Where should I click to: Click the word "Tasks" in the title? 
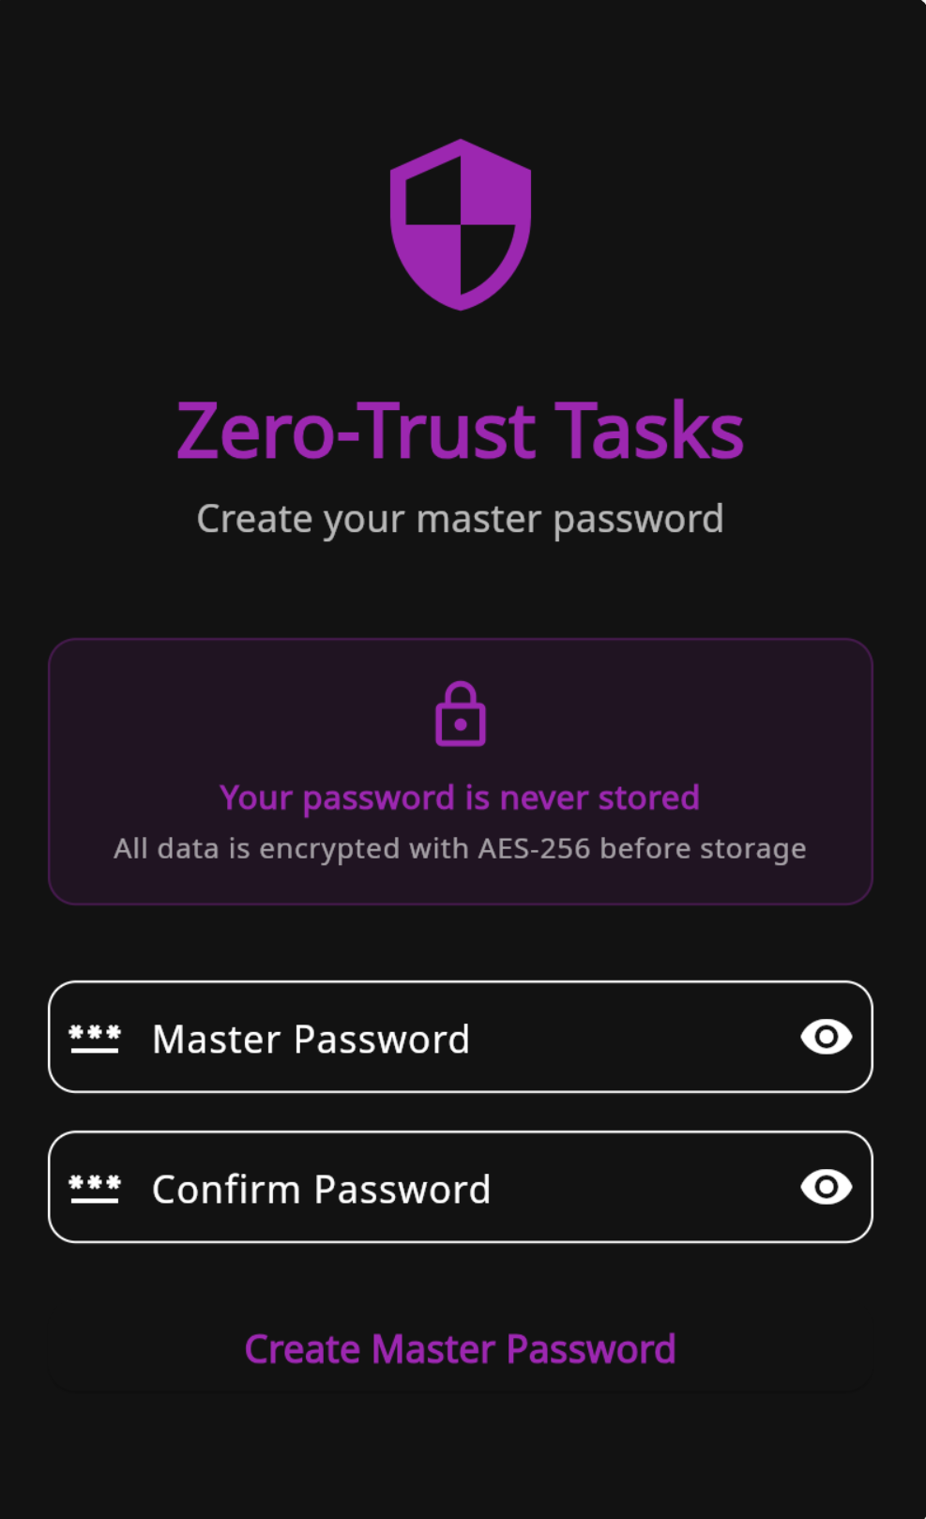click(x=649, y=431)
